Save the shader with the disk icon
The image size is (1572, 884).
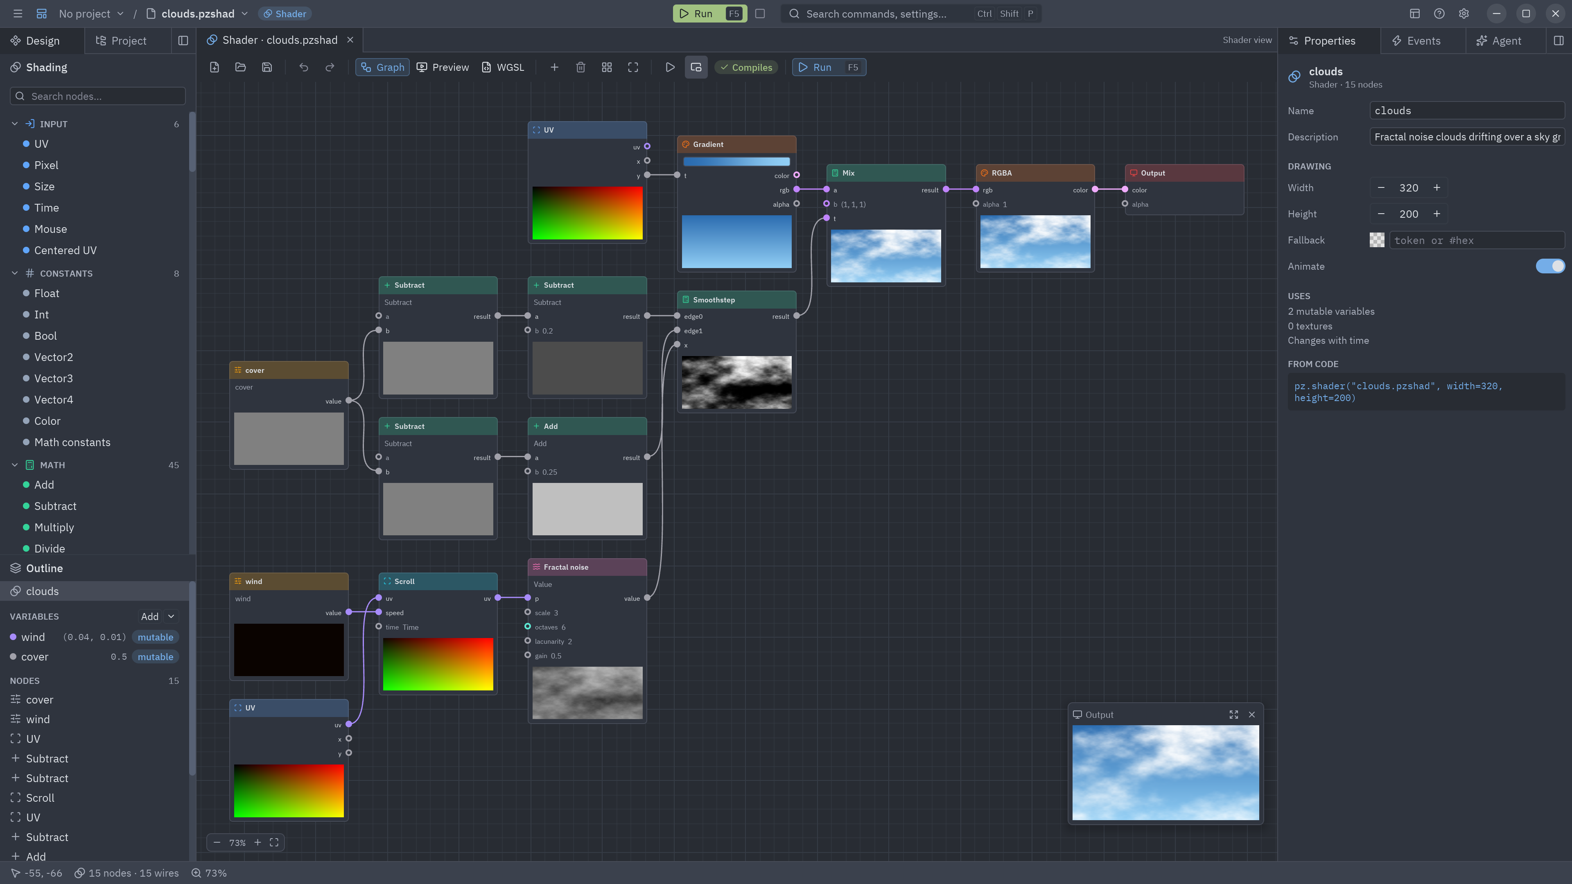coord(267,67)
